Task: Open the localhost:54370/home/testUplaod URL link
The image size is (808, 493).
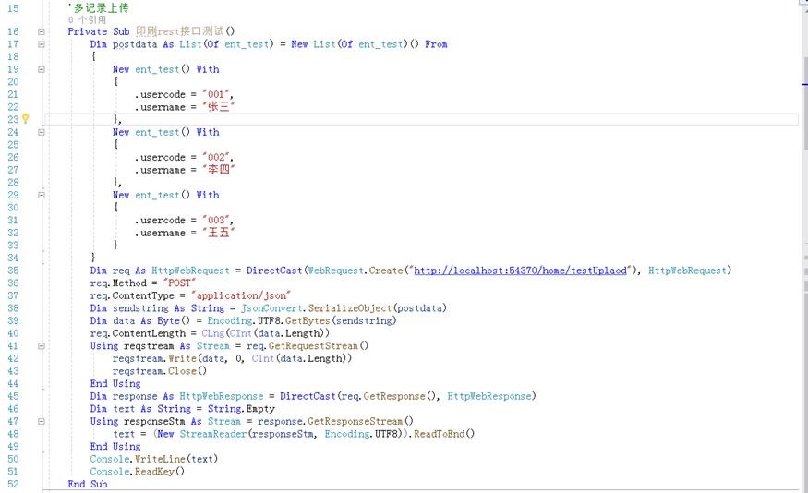Action: tap(521, 271)
